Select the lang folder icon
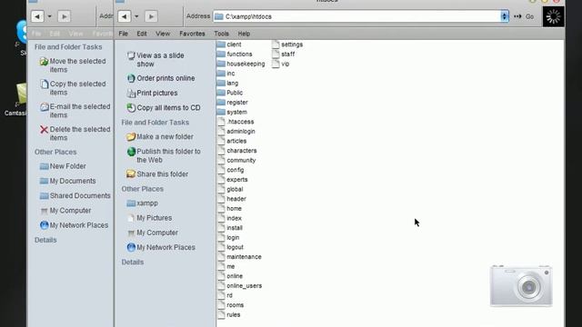 tap(221, 83)
